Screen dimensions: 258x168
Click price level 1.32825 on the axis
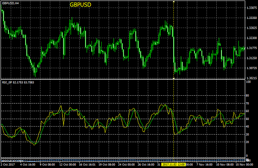click(252, 28)
